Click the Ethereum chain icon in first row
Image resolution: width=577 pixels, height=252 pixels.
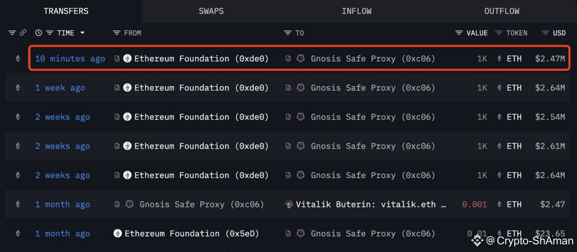pos(18,59)
